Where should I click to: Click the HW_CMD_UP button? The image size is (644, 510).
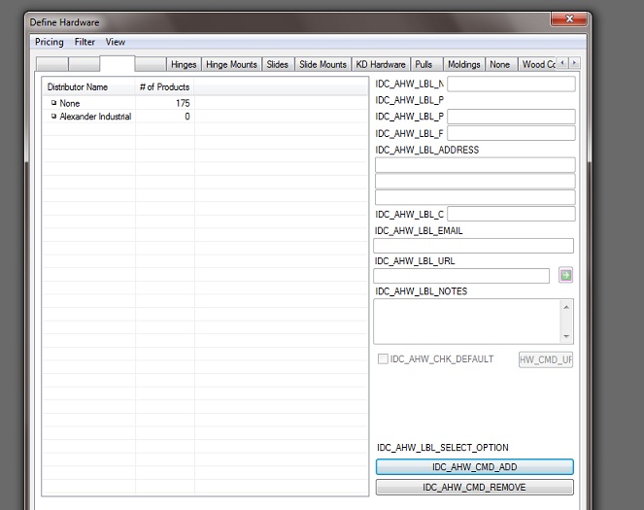[546, 359]
